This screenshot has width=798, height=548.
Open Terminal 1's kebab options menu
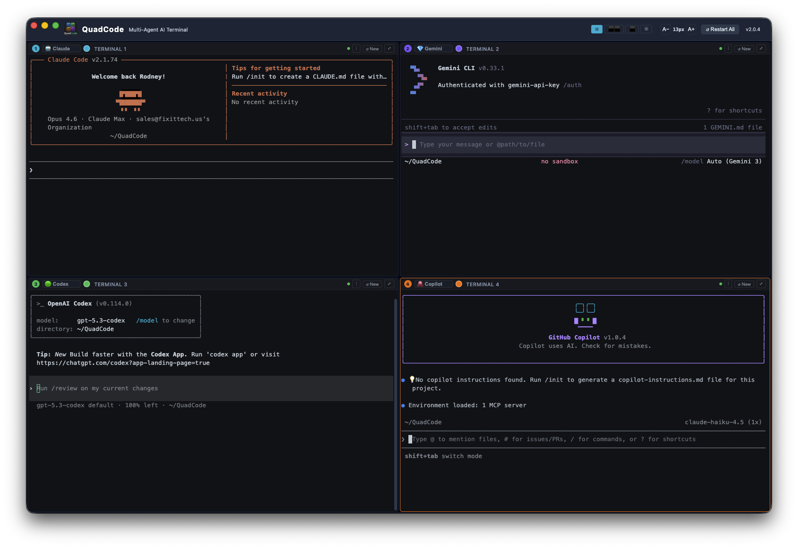(356, 48)
